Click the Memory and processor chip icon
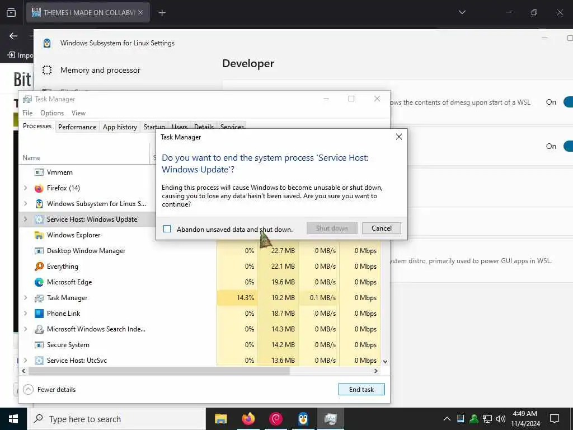Image resolution: width=573 pixels, height=430 pixels. click(47, 70)
